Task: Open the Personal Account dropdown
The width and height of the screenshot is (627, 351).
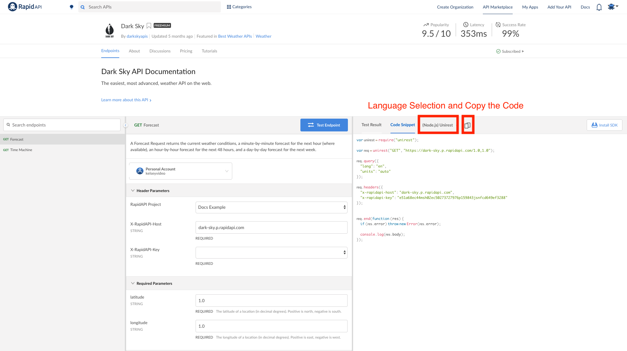Action: pyautogui.click(x=180, y=171)
